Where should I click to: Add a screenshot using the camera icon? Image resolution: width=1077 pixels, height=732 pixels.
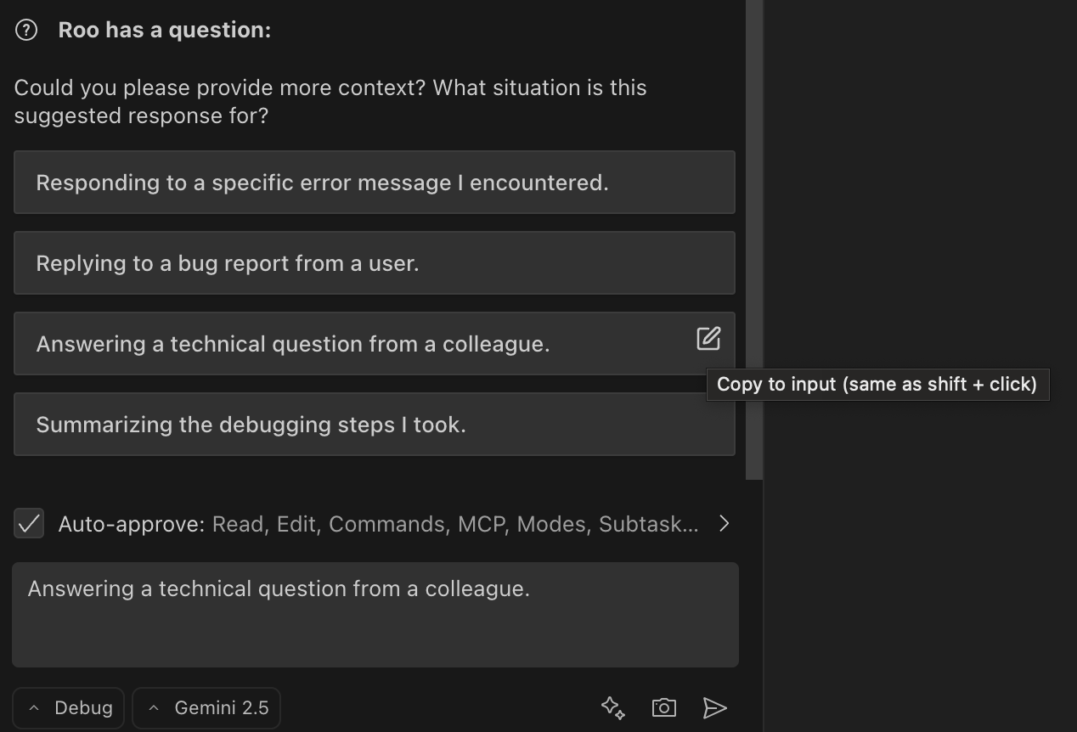[663, 707]
